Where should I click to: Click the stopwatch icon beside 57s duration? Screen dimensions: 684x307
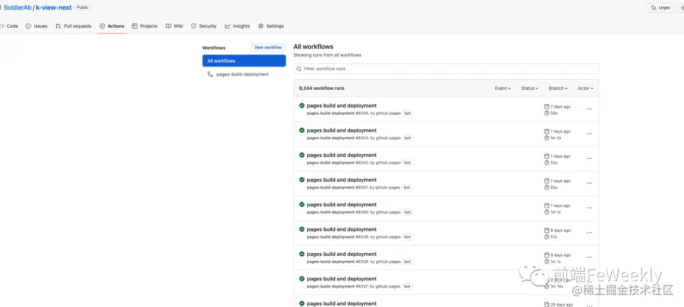click(x=547, y=237)
